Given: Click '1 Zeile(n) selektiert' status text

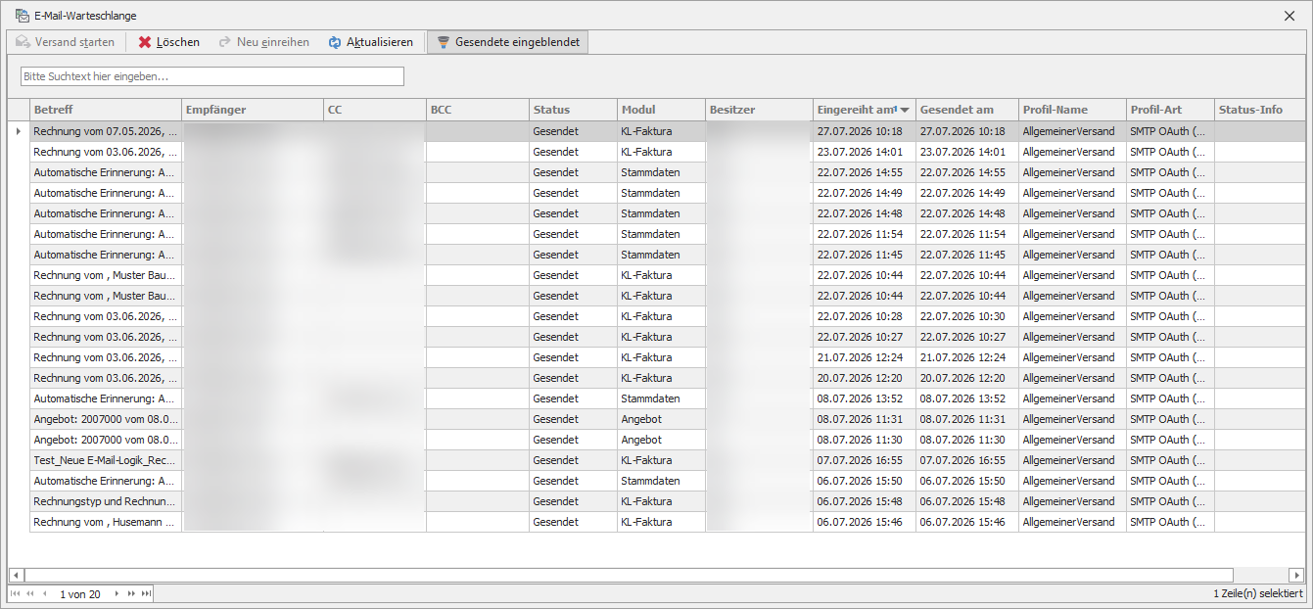Looking at the screenshot, I should pos(1258,594).
